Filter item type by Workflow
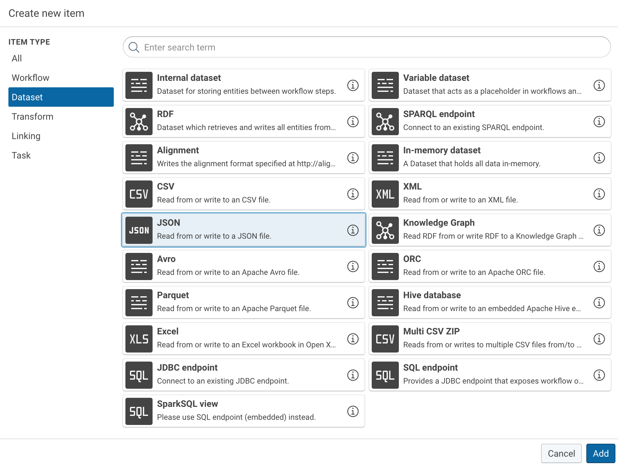618x467 pixels. tap(30, 78)
